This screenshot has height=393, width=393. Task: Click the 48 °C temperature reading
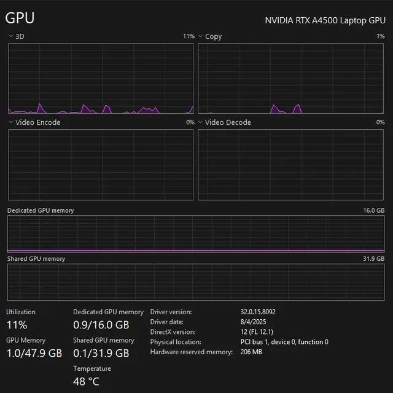tap(86, 381)
